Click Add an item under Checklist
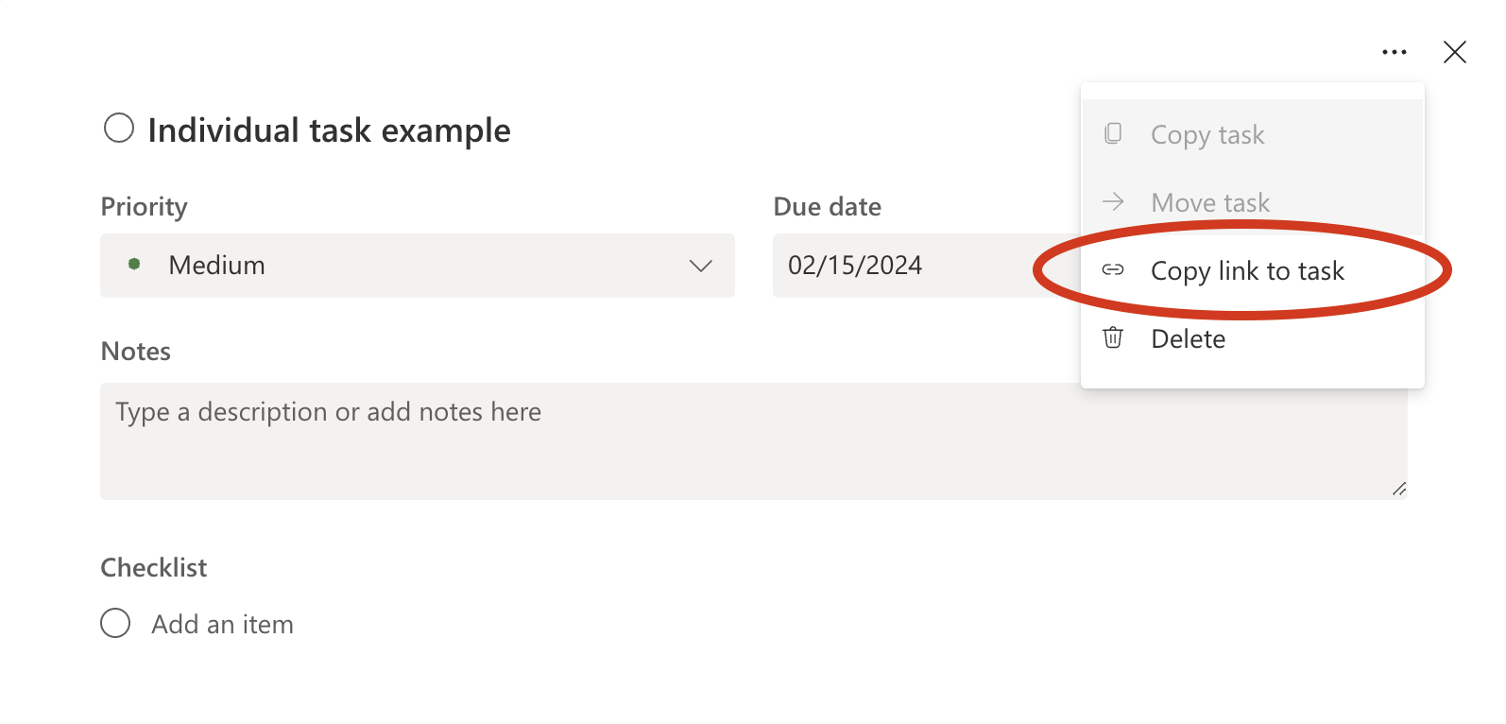This screenshot has width=1506, height=724. [x=222, y=623]
